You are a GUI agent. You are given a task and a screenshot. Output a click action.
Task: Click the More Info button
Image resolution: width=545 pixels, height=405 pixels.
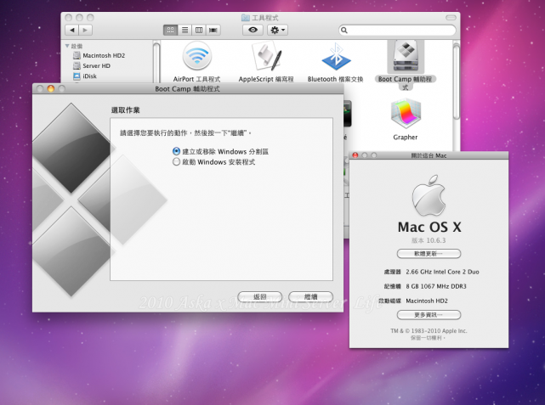429,315
